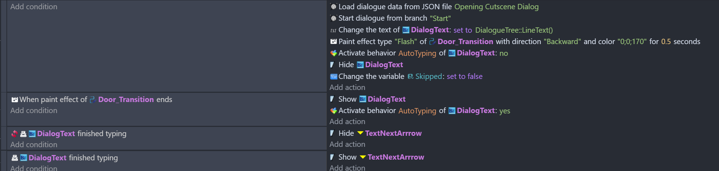Edit the 0.5 seconds duration value

(x=666, y=42)
